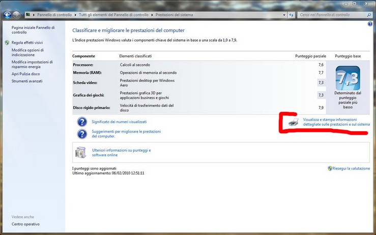
Task: Open Strumenti avanzati
Action: [27, 81]
